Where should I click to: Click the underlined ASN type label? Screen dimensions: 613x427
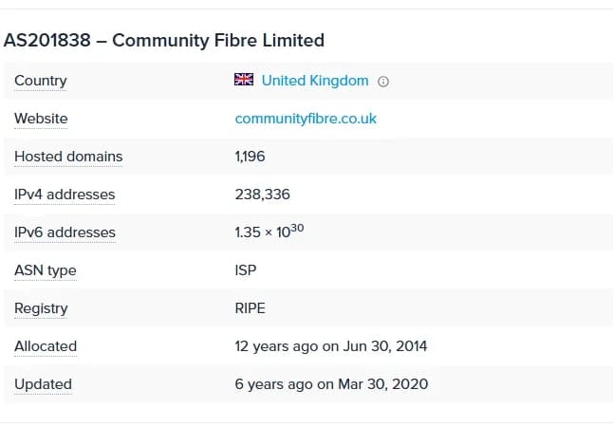(46, 270)
